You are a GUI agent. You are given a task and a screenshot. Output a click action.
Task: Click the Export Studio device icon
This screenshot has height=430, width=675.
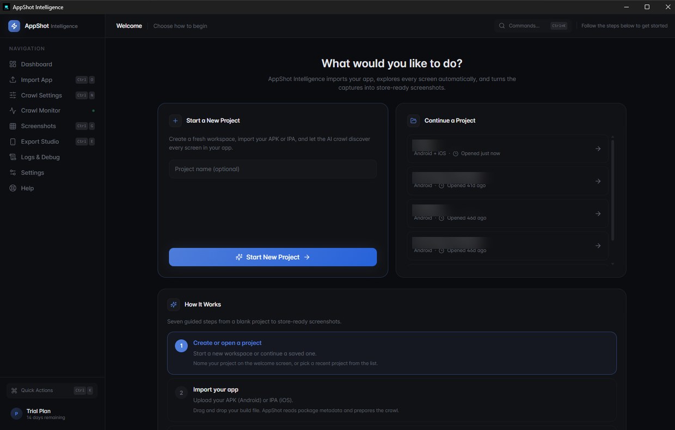13,141
